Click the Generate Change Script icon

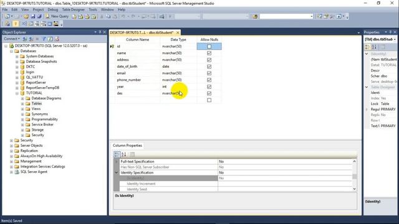click(7, 24)
